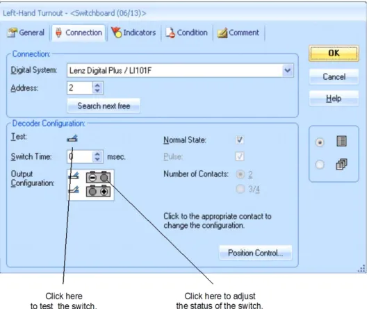Confirm with the OK button

point(334,53)
